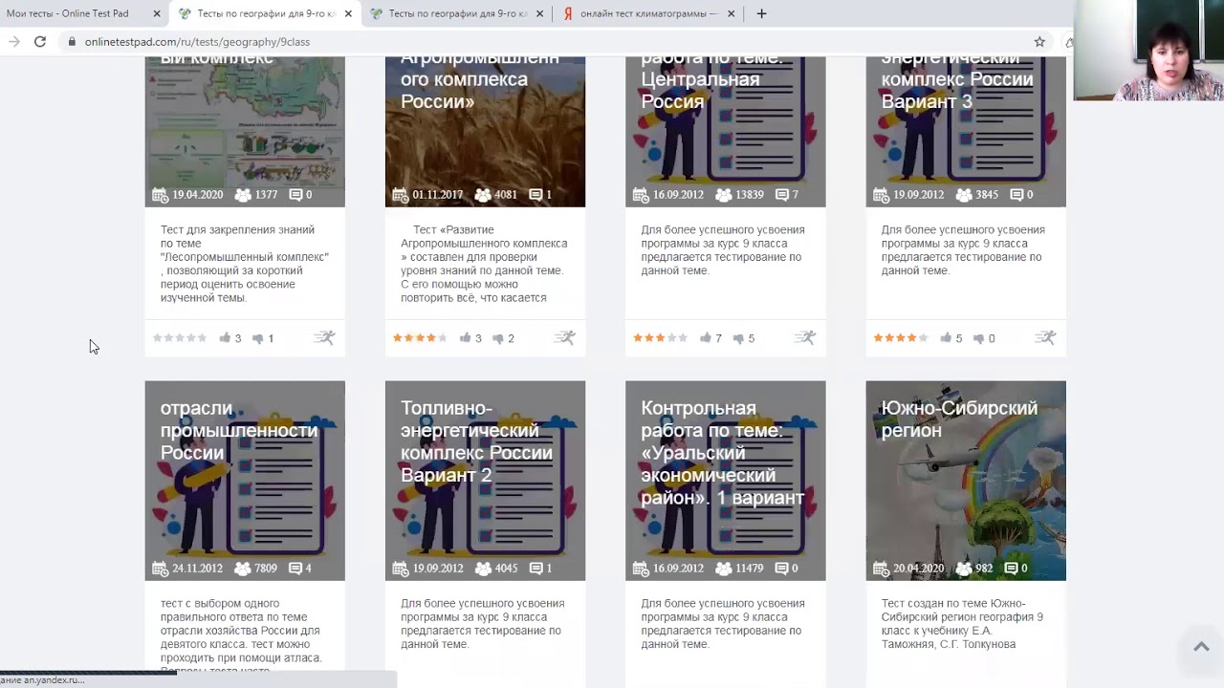The width and height of the screenshot is (1224, 688).
Task: Start Агропромышленный комплекс test via runner icon
Action: click(x=565, y=337)
